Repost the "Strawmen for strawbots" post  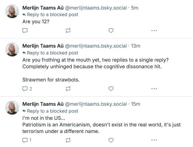click(68, 89)
